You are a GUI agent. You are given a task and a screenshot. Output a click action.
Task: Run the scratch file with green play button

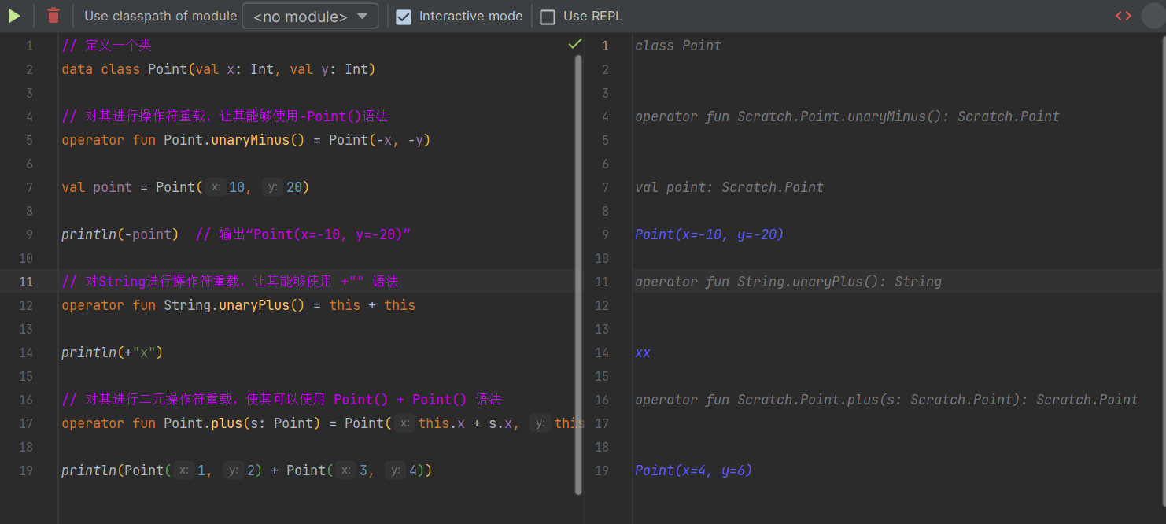(x=14, y=16)
